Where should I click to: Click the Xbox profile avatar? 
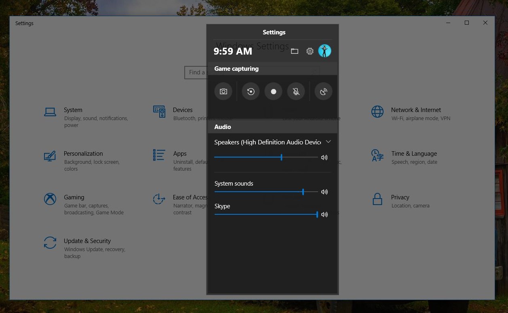click(325, 51)
